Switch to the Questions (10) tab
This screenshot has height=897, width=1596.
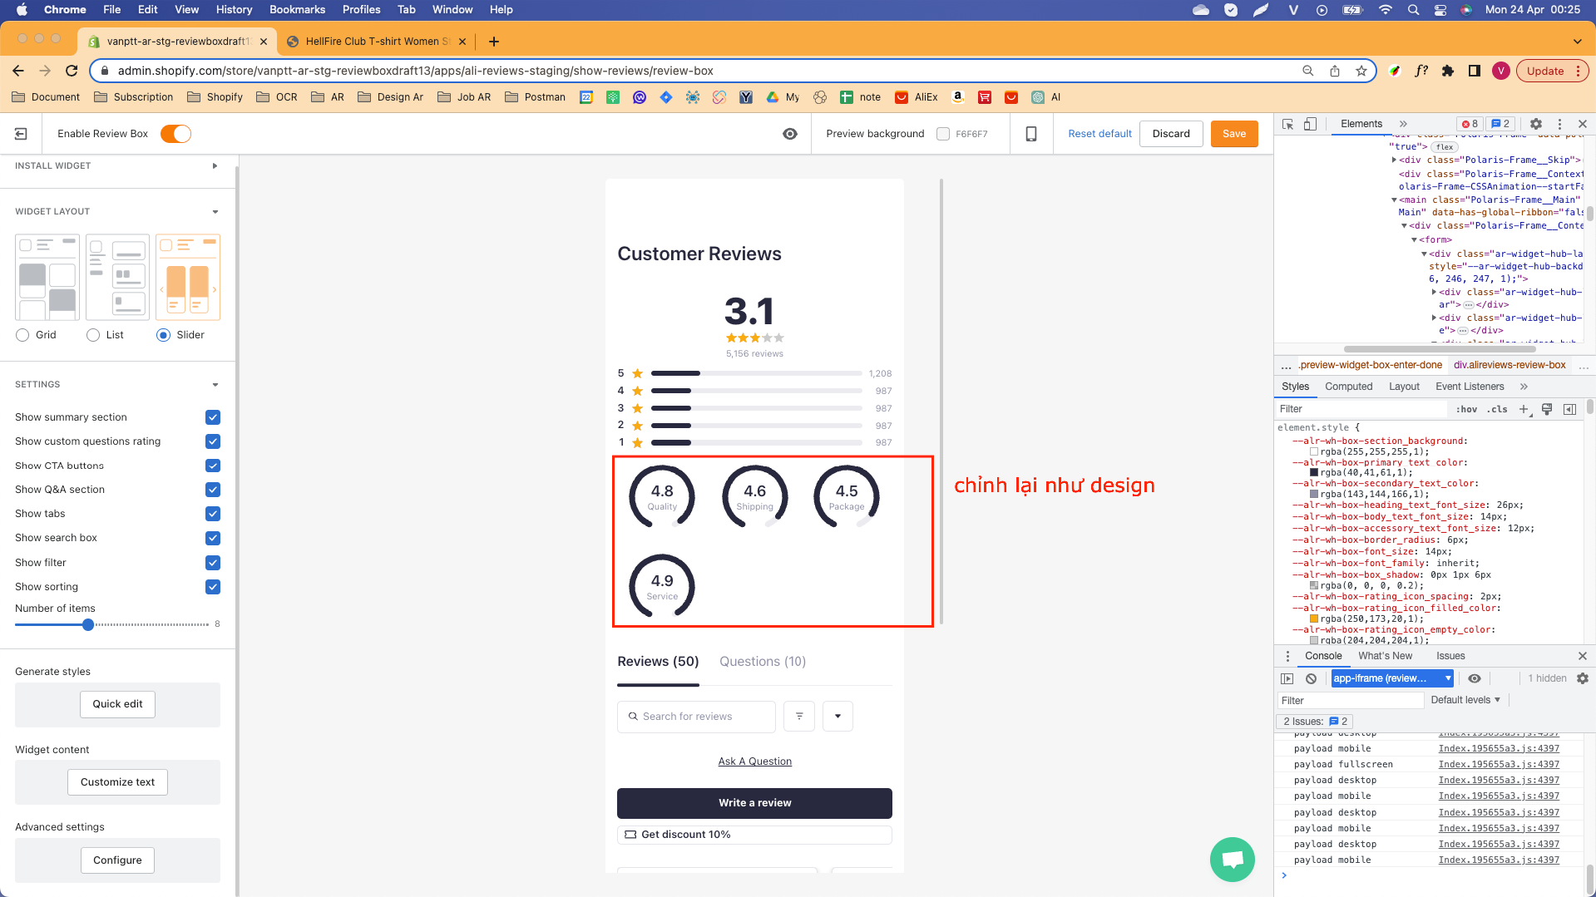762,662
